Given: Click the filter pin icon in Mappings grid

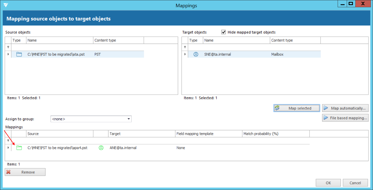Looking at the screenshot, I should click(8, 140).
